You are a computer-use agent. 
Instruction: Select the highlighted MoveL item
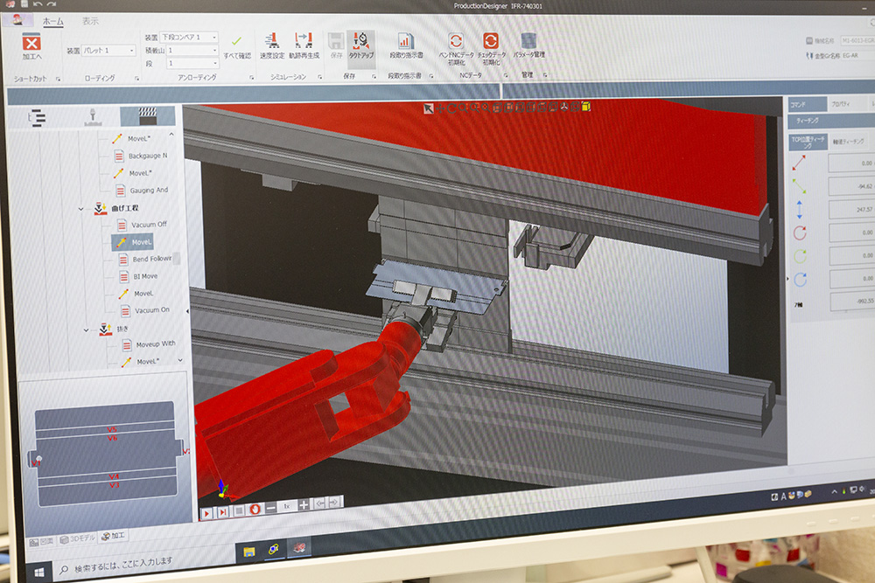[132, 242]
